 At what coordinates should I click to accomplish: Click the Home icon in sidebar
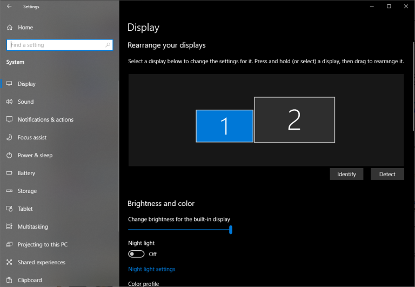[x=9, y=28]
